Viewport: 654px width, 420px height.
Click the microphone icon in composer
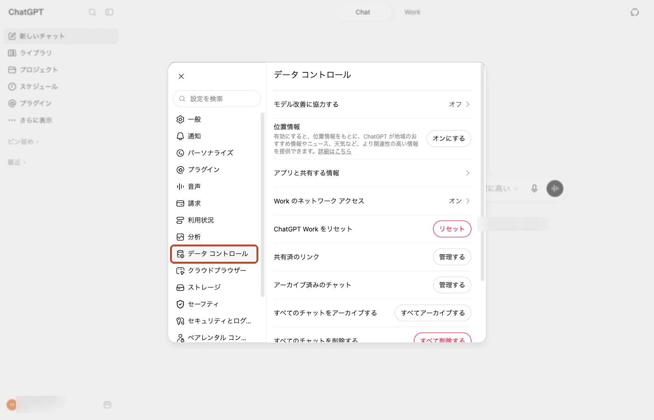tap(534, 189)
